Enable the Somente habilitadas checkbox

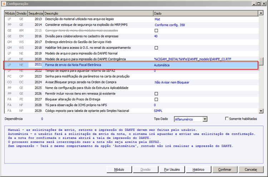[227, 119]
